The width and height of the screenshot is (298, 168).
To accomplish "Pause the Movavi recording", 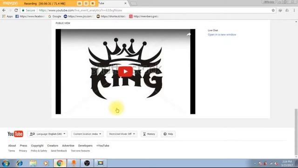I will 86,3.
